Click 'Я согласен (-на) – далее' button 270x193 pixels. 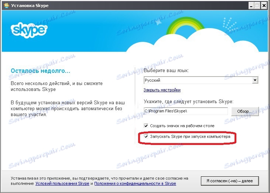(x=230, y=181)
